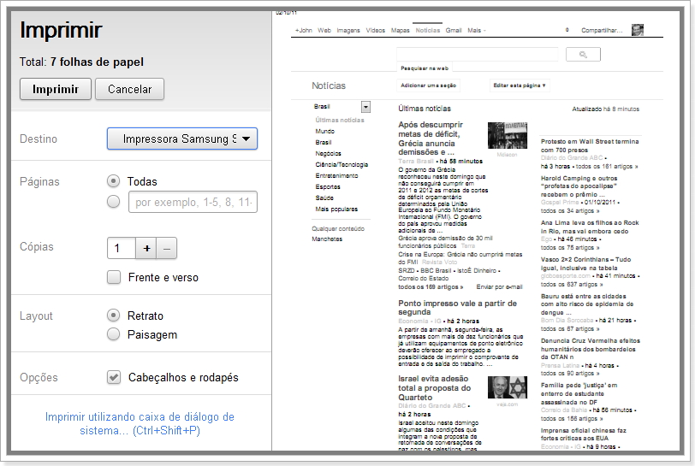Screen dimensions: 695x466
Task: Enable the Frente e verso checkbox
Action: click(113, 277)
